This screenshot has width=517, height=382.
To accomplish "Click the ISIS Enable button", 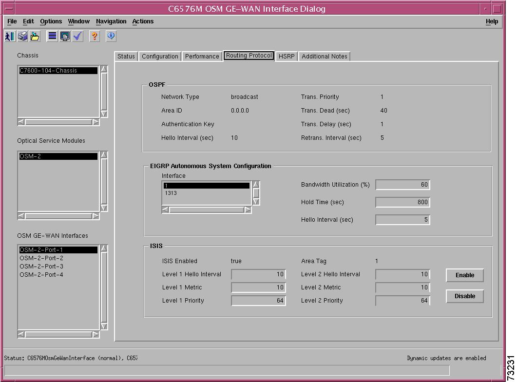I will tap(465, 275).
